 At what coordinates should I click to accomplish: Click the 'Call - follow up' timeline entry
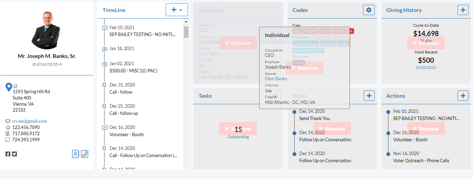click(124, 113)
